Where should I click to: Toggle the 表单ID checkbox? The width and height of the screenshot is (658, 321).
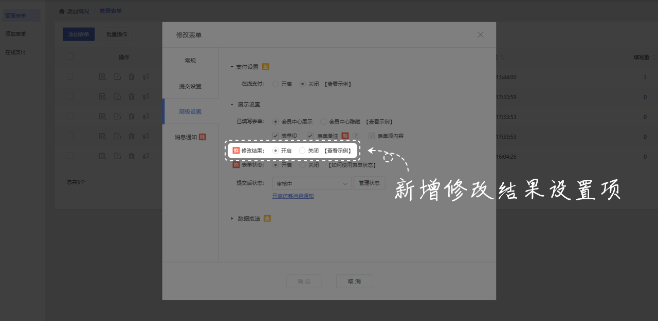(276, 136)
